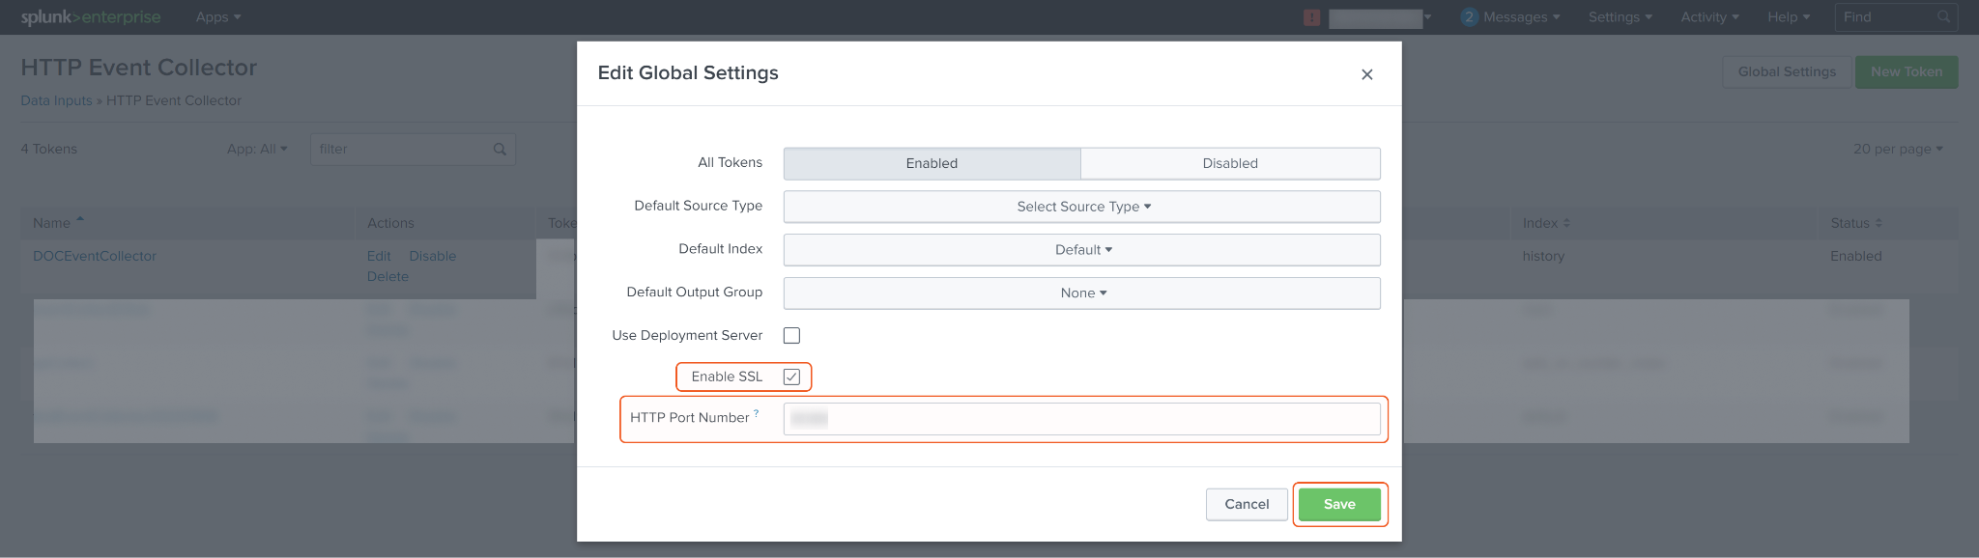Viewport: 1979px width, 558px height.
Task: Expand the Default Output Group dropdown
Action: point(1081,293)
